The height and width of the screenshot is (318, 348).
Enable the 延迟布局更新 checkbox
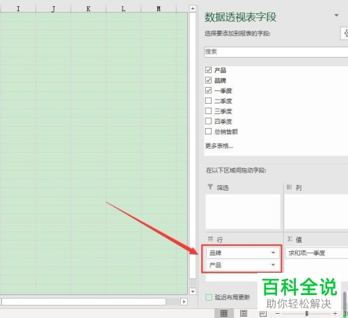(x=209, y=297)
